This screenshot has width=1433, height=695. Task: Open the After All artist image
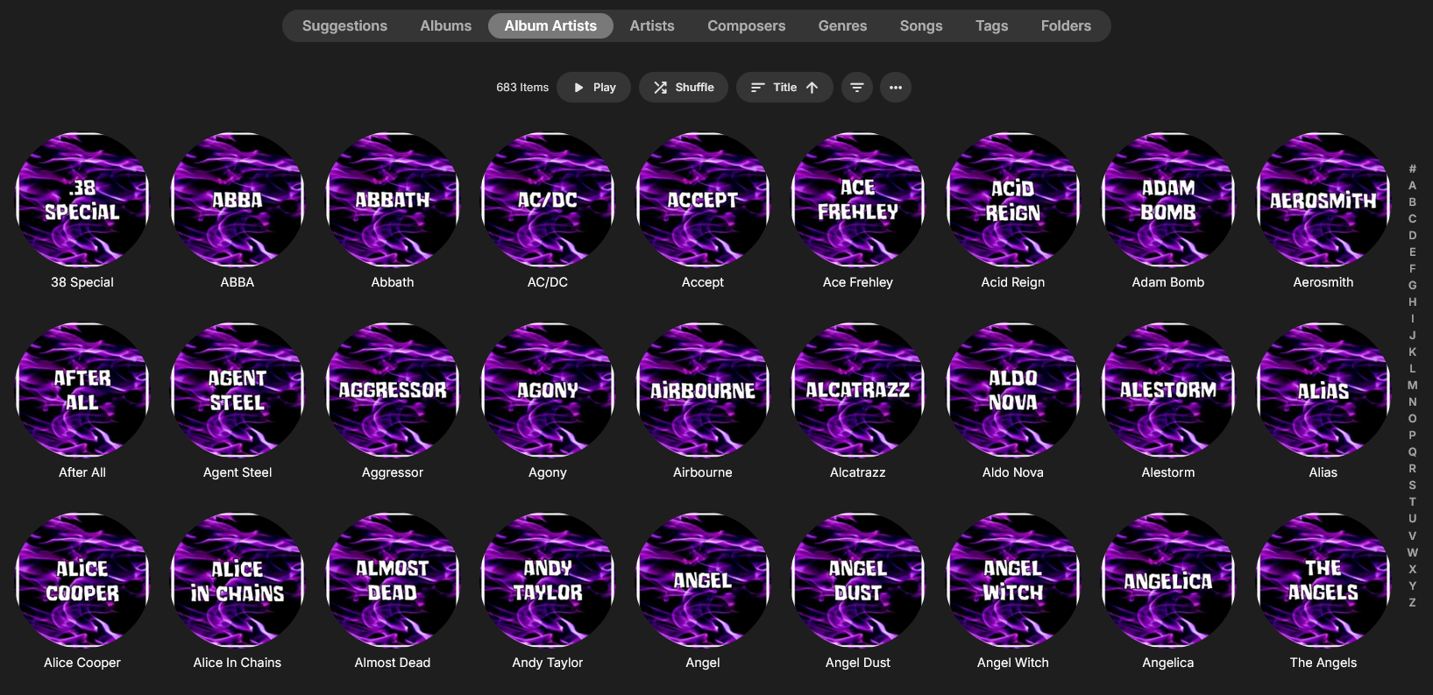click(82, 390)
